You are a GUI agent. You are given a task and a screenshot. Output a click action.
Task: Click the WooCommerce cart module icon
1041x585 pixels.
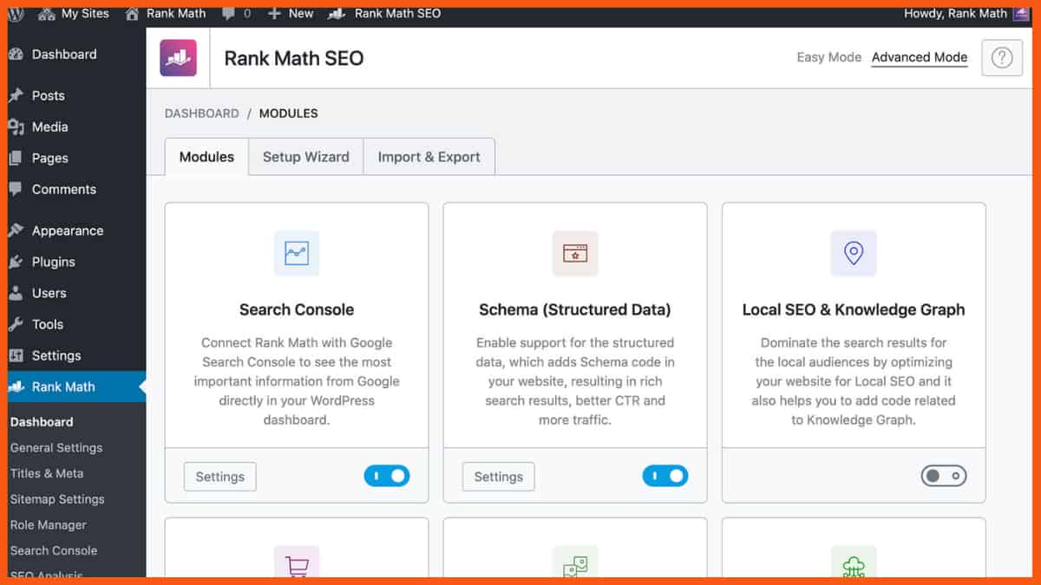coord(296,563)
